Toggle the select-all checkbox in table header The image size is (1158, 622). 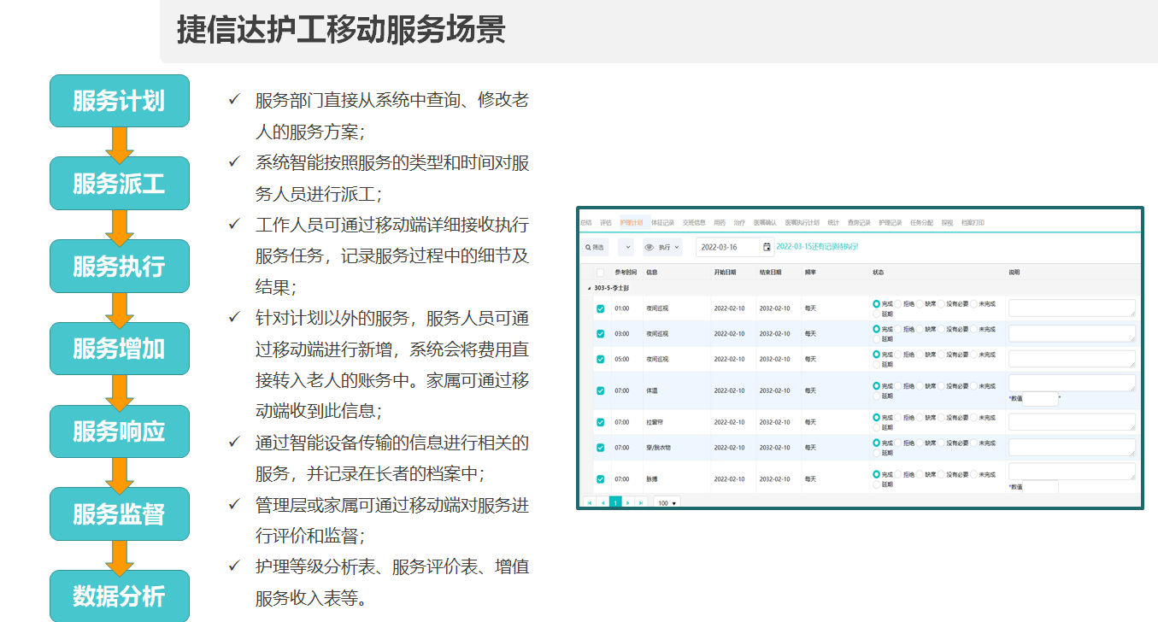[x=600, y=273]
